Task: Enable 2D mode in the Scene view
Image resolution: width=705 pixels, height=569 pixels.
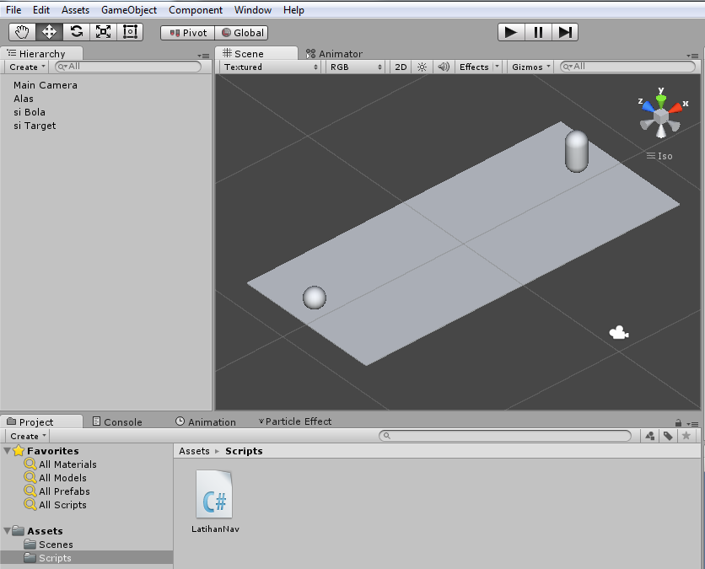Action: [400, 67]
